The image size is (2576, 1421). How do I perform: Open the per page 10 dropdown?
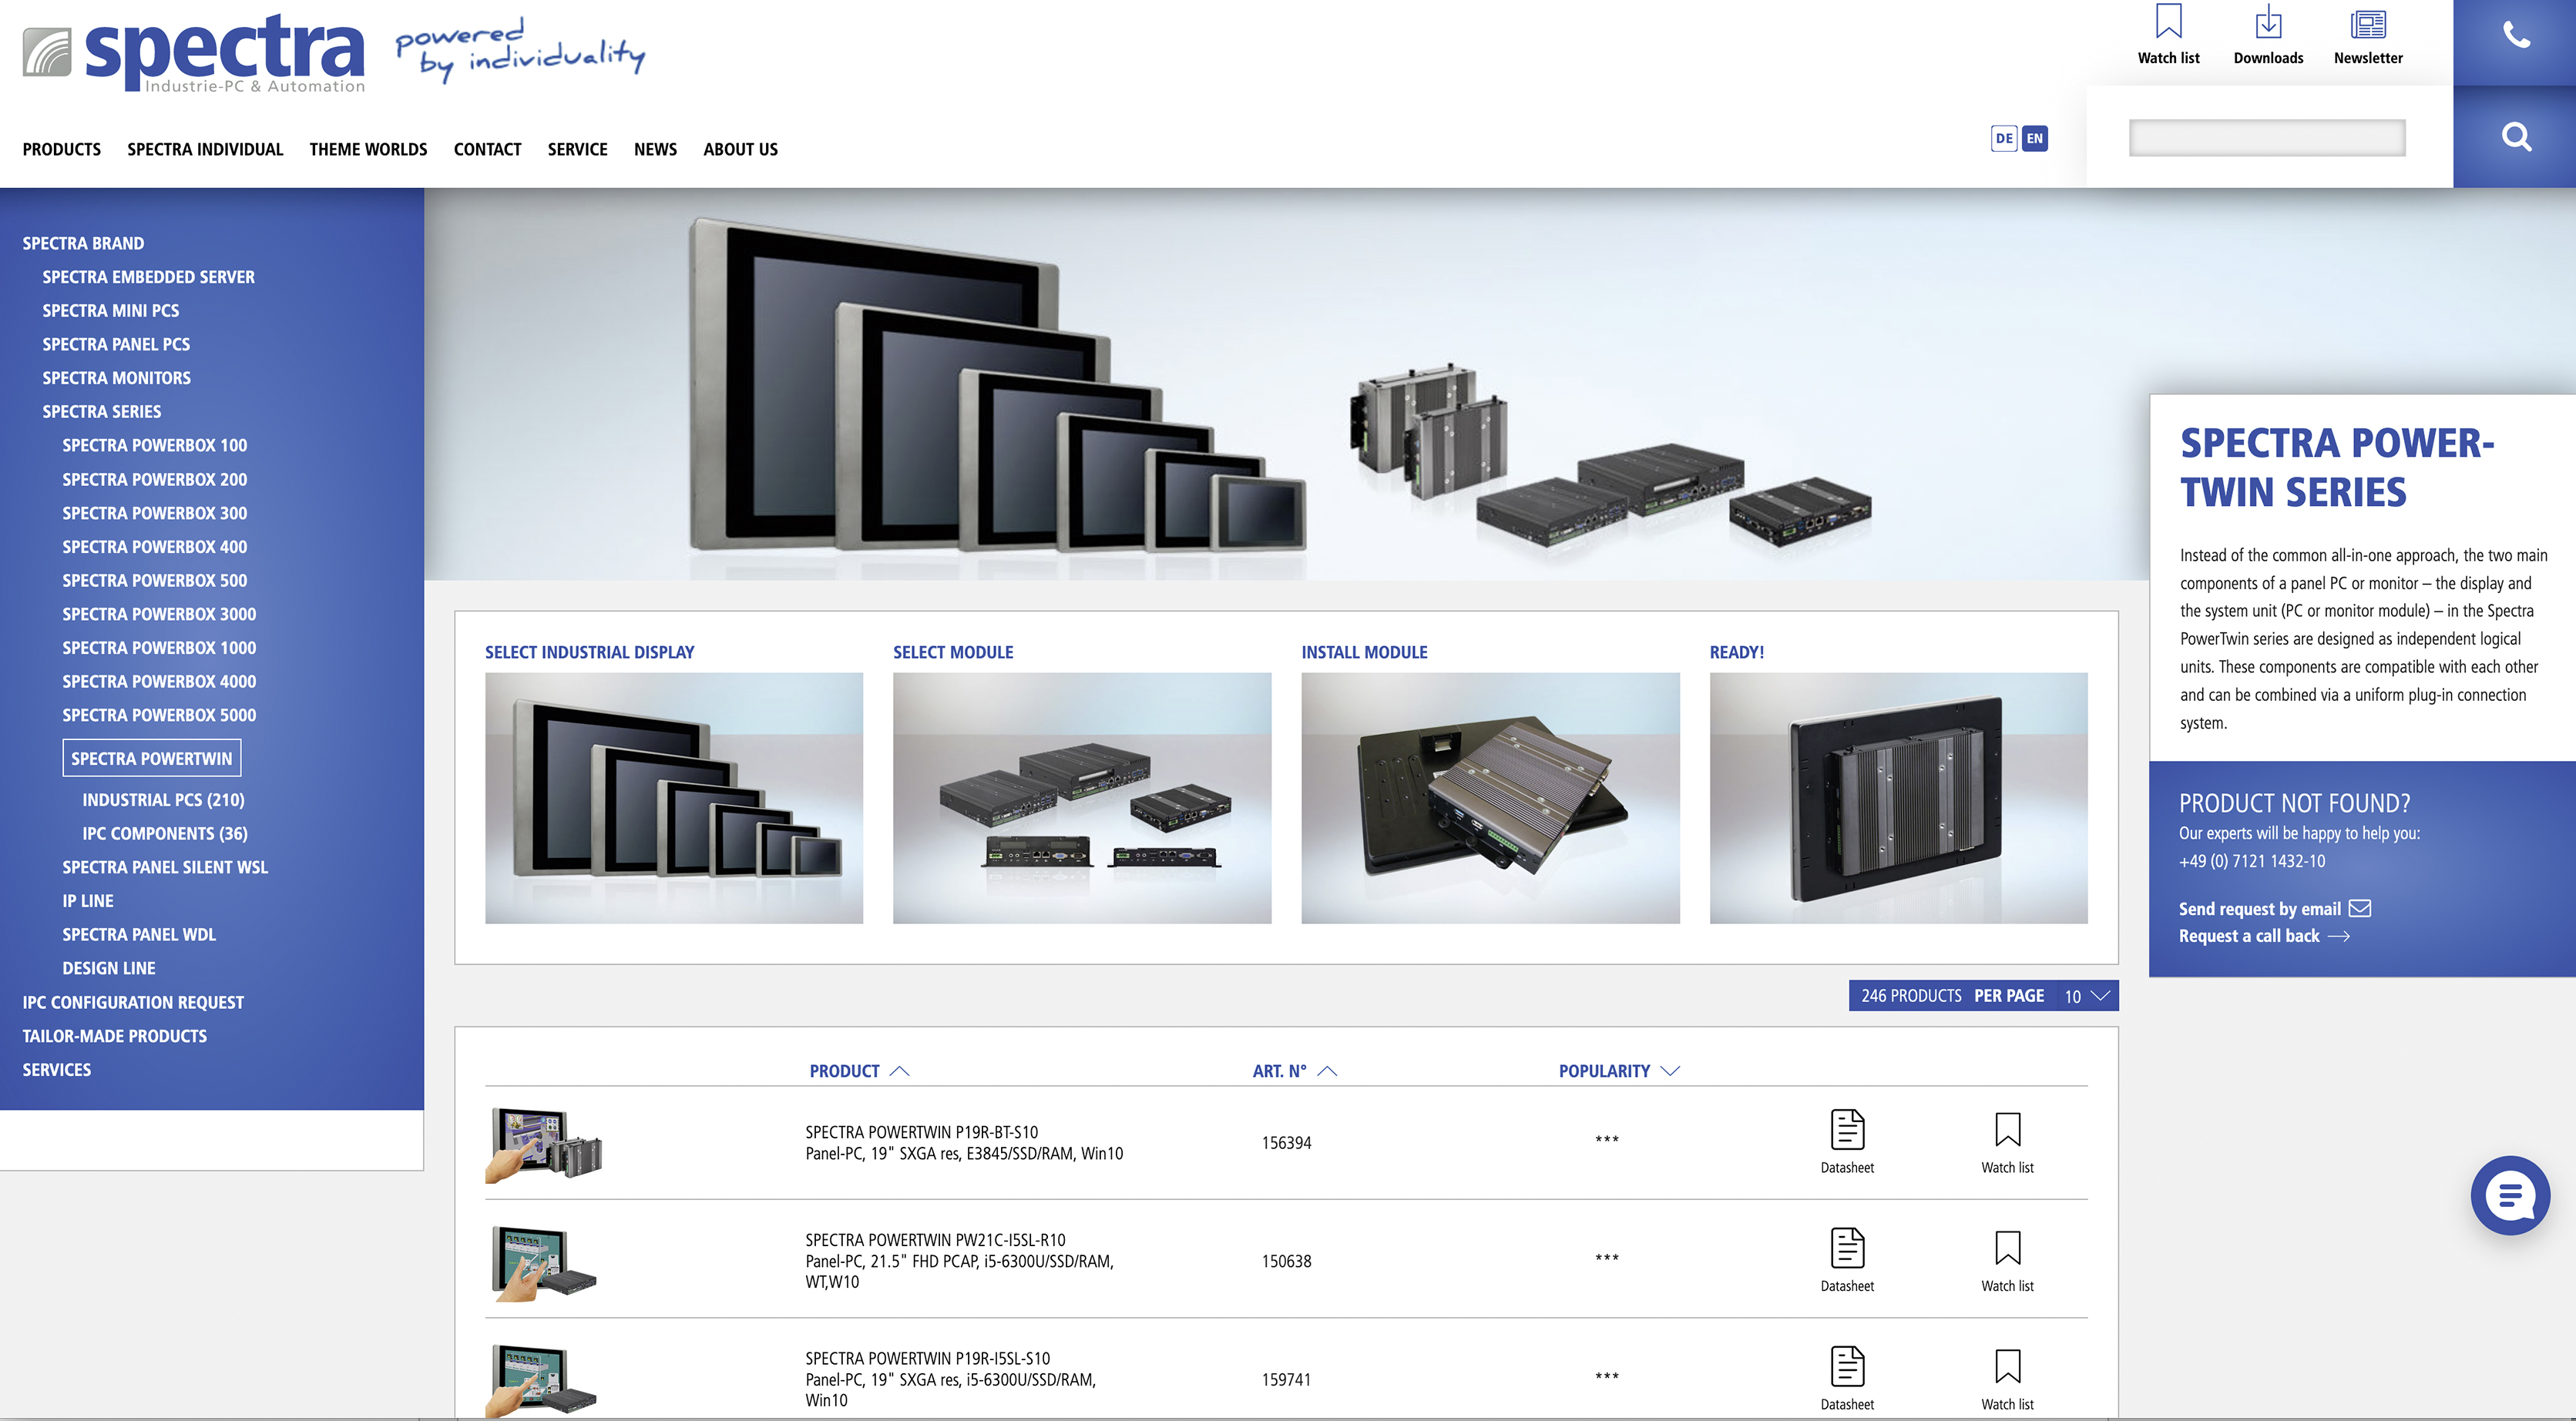point(2087,997)
